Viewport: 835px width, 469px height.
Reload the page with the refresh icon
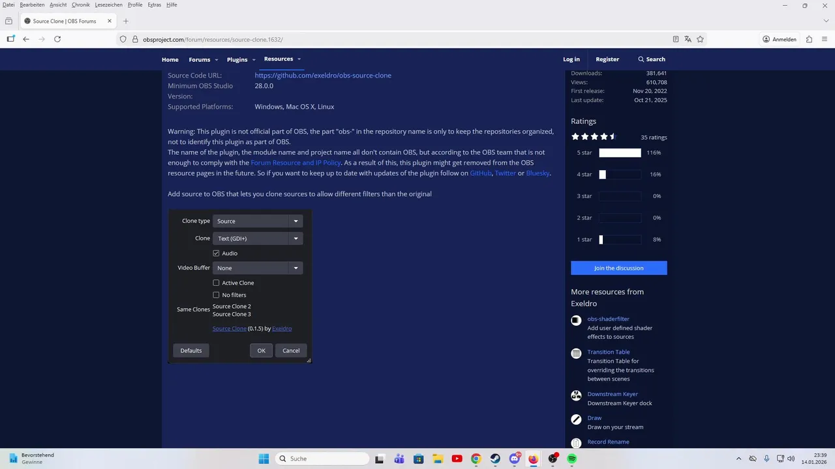click(x=57, y=39)
